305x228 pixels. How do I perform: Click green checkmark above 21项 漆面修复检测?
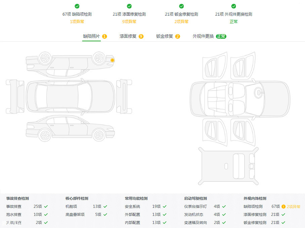129,6
